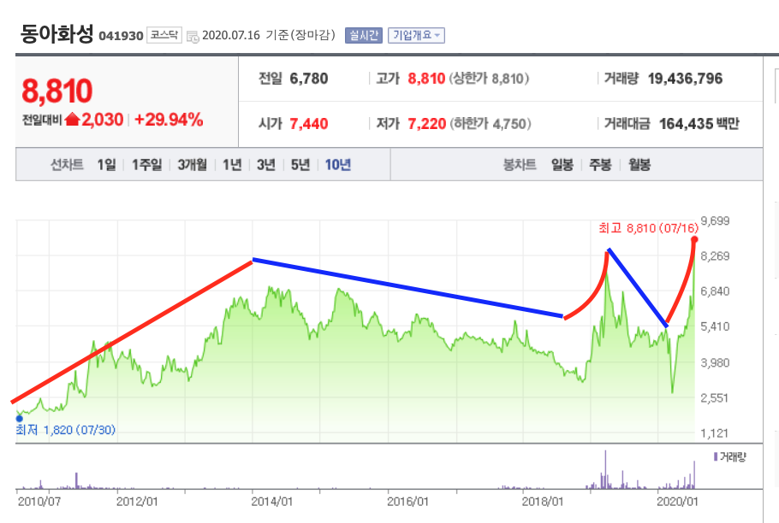779x523 pixels.
Task: Click the 전일대비 change amount 2,030
Action: click(x=103, y=120)
